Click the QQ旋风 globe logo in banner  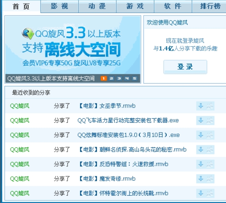point(28,34)
